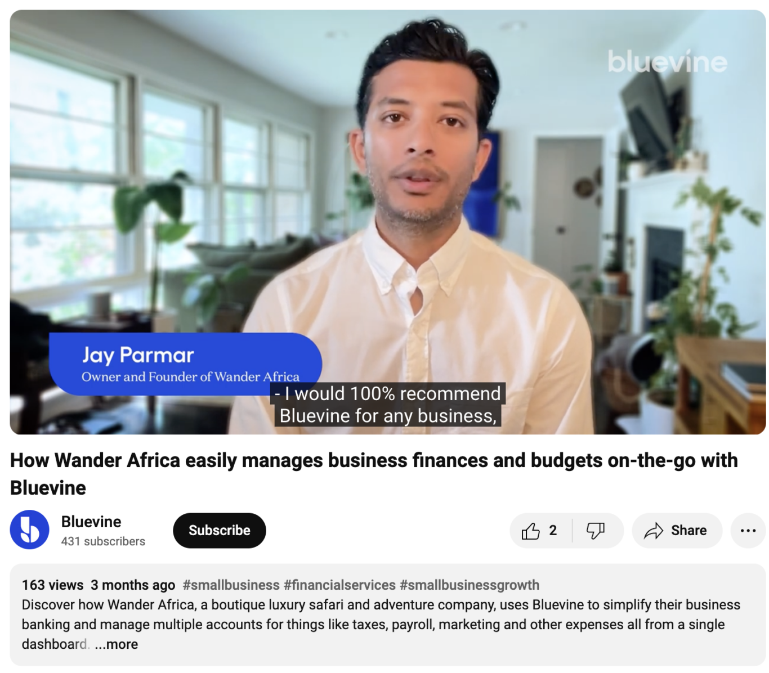Click the Bluevine channel name
This screenshot has height=673, width=769.
tap(91, 522)
